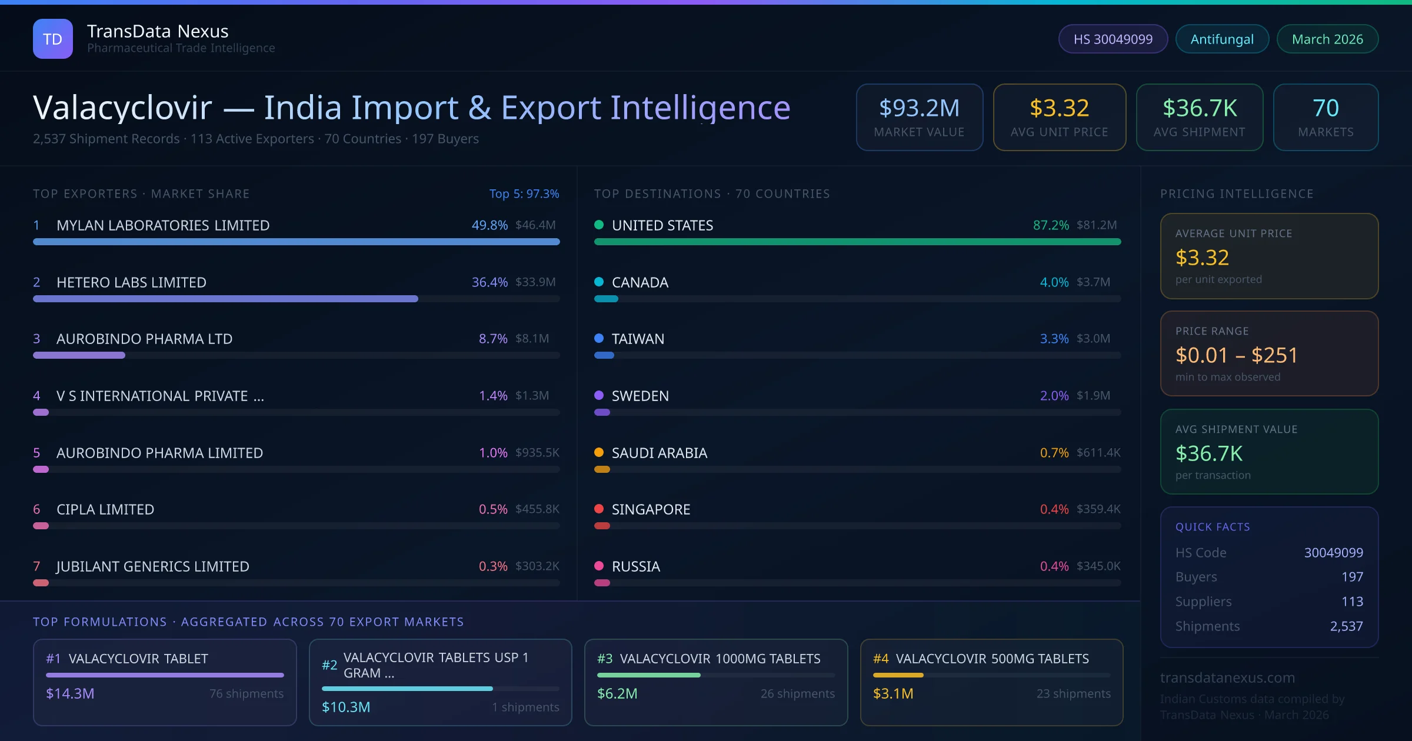Select the Sweden destination dot
The height and width of the screenshot is (741, 1412).
tap(599, 395)
